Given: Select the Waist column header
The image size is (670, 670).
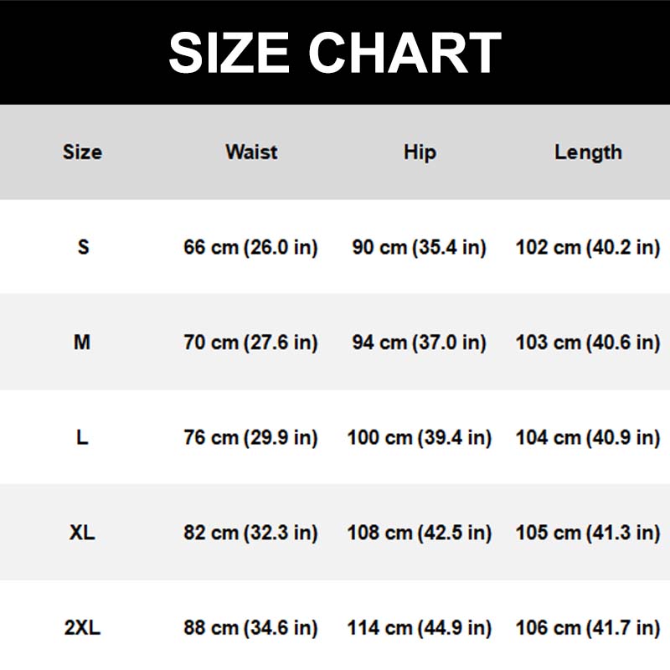Looking at the screenshot, I should (x=251, y=152).
